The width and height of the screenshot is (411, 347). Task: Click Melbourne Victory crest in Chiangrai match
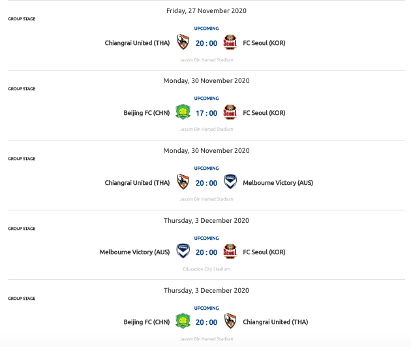point(230,182)
